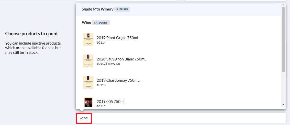Choose 2019 Chardonnay 750mL product
Screen dimensions: 290x125
click(179, 82)
